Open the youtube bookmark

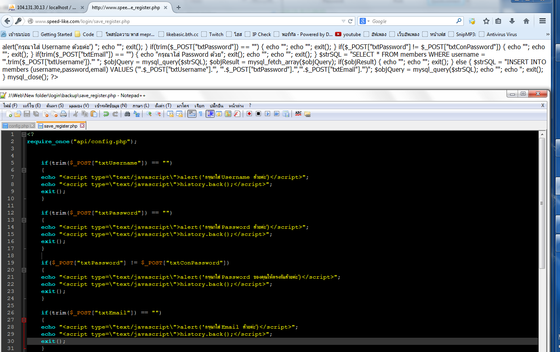[348, 34]
